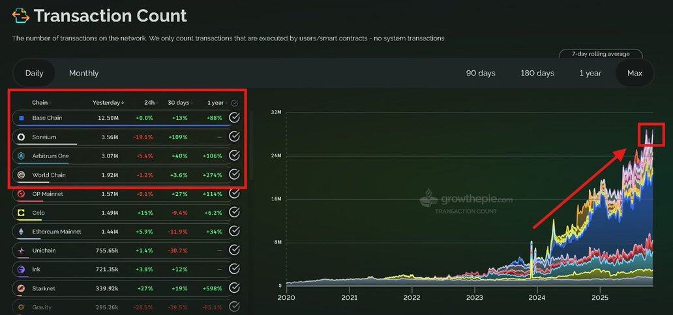
Task: Toggle the 7-day rolling average option
Action: [600, 54]
